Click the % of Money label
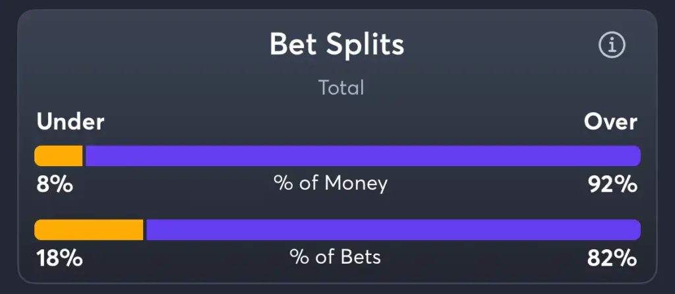 pos(331,184)
